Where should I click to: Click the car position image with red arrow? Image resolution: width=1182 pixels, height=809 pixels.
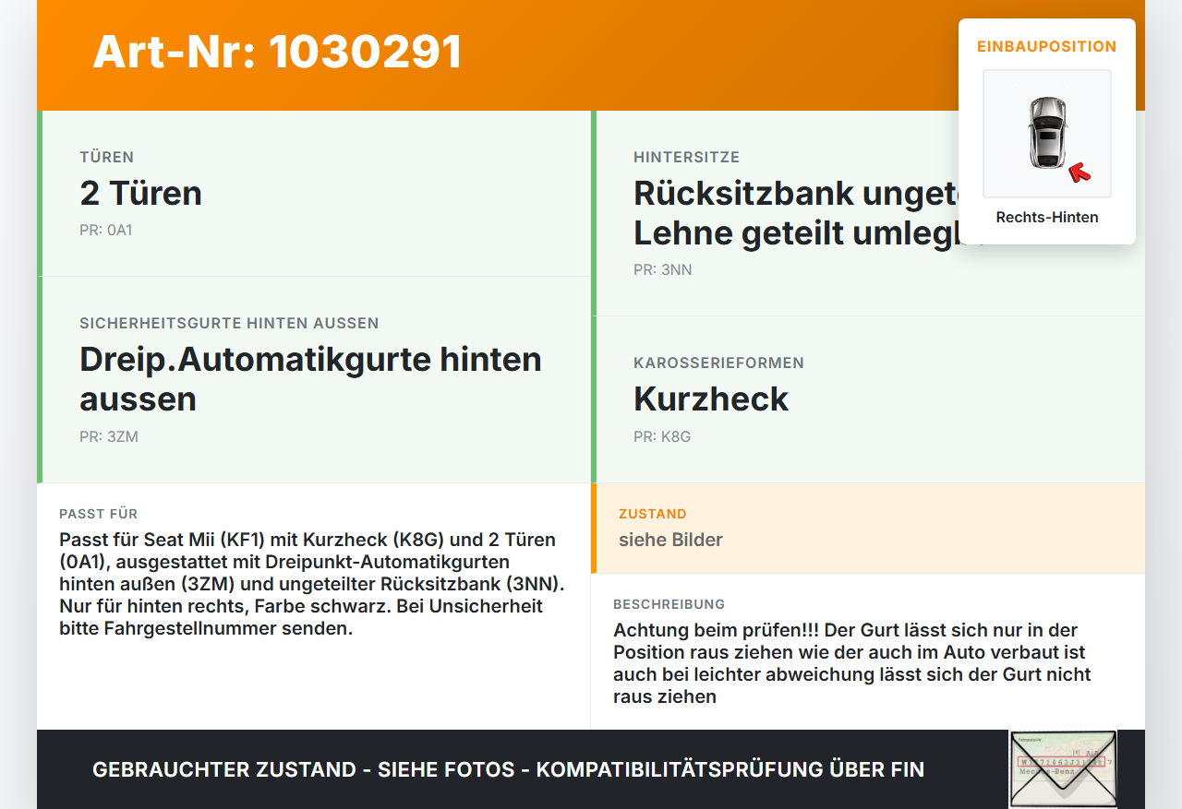tap(1047, 134)
